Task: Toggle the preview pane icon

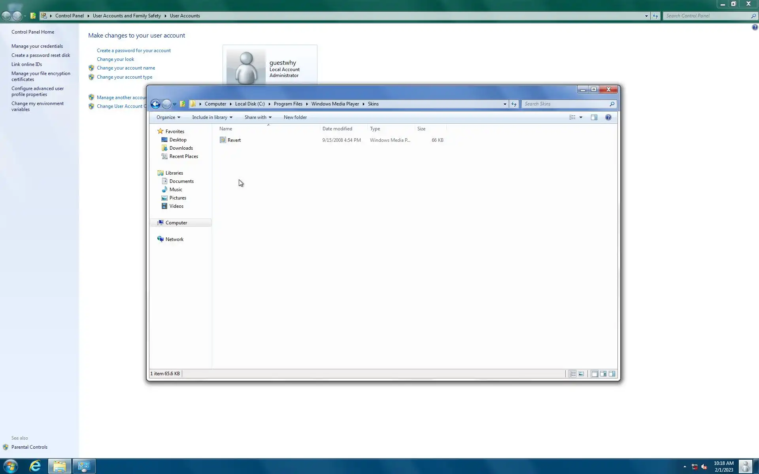Action: pyautogui.click(x=594, y=117)
